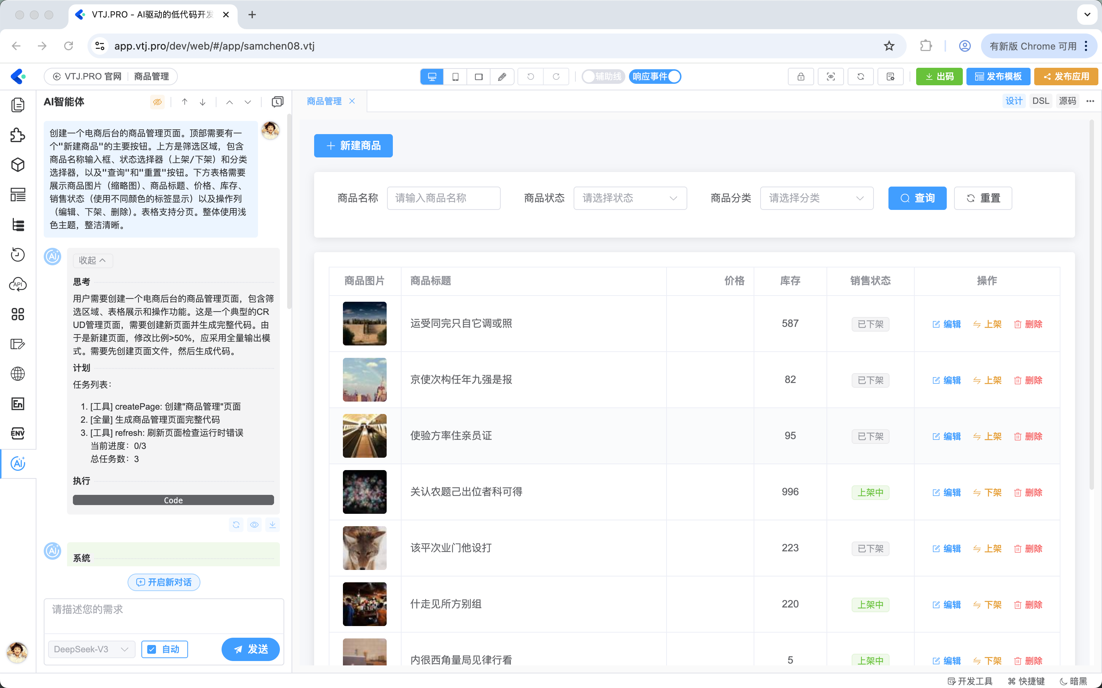Click the 商品名称 input field

coord(443,198)
